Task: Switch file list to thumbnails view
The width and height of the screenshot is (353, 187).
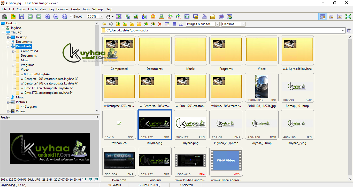Action: point(167,24)
